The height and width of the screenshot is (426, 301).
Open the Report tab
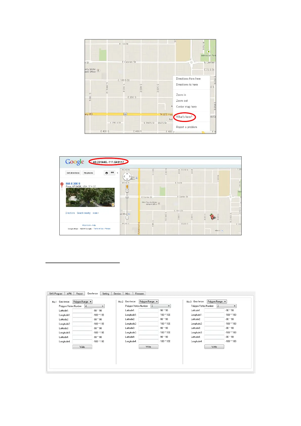pyautogui.click(x=80, y=294)
